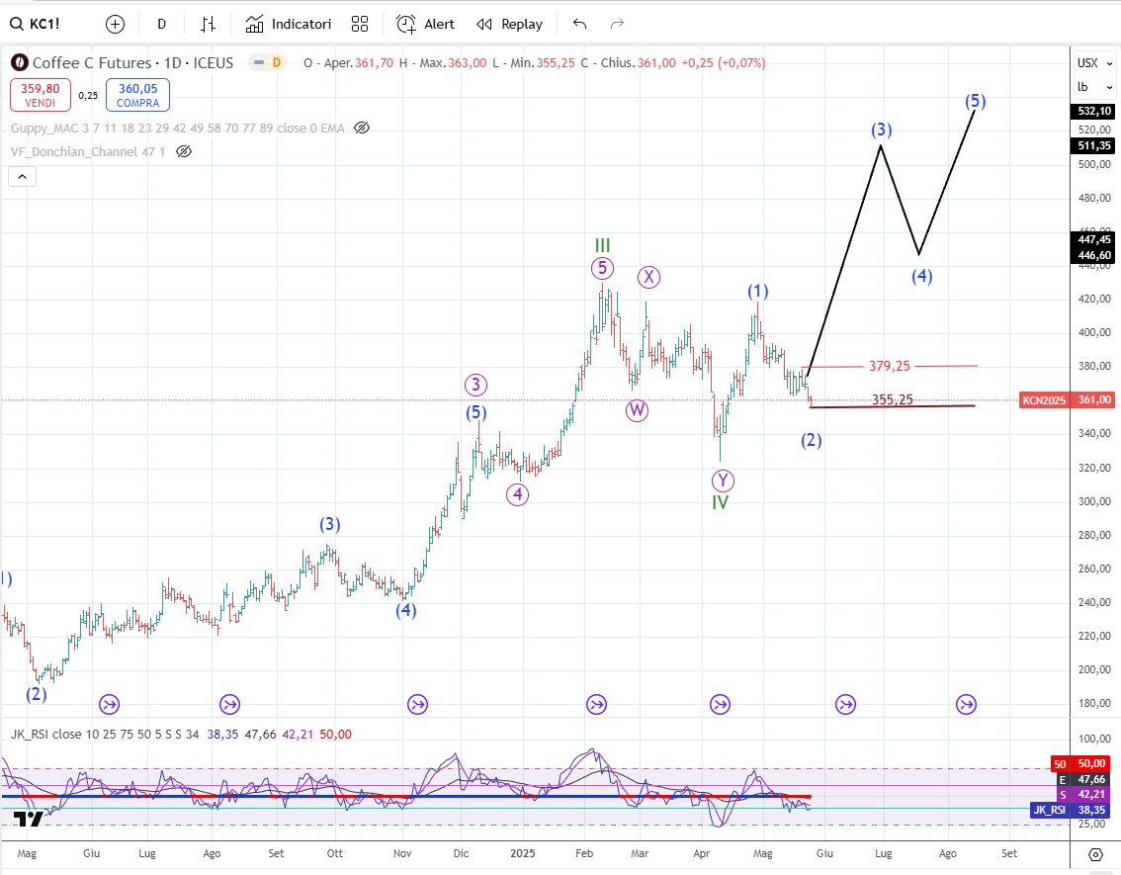Click the add symbol plus icon

[x=115, y=24]
